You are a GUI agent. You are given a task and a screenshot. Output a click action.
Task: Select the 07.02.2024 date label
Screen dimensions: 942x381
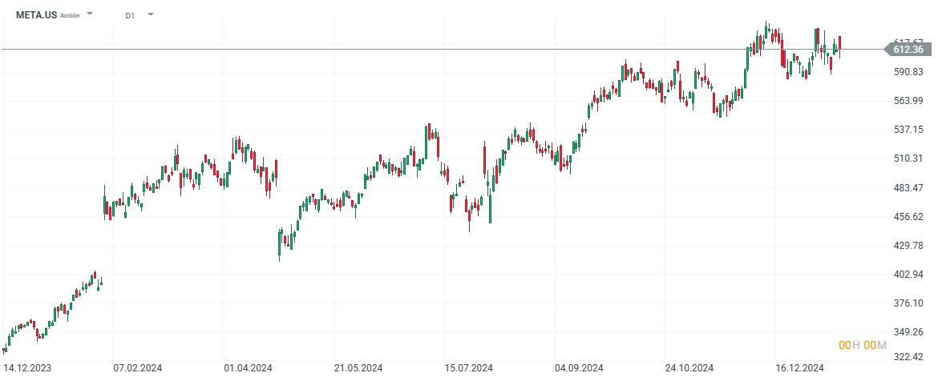[x=137, y=368]
